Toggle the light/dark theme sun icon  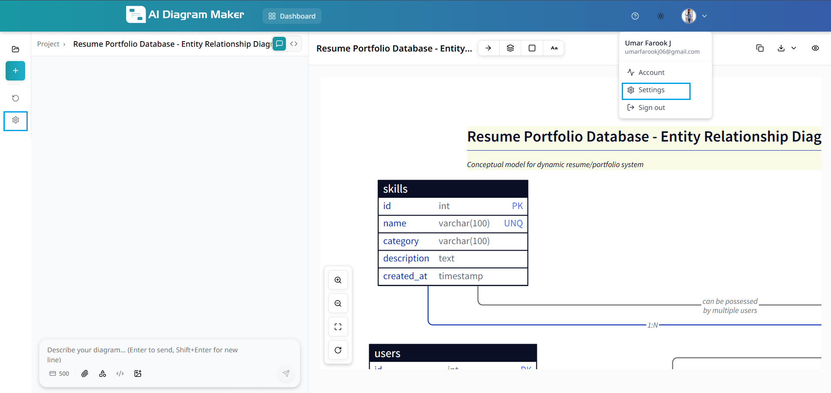pos(660,16)
